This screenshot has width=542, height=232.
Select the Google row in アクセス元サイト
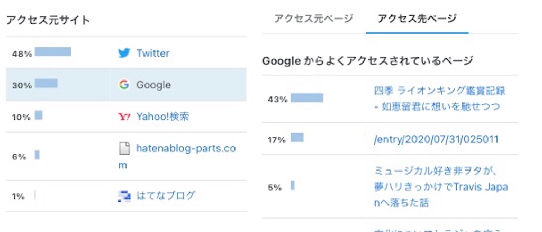pos(126,85)
